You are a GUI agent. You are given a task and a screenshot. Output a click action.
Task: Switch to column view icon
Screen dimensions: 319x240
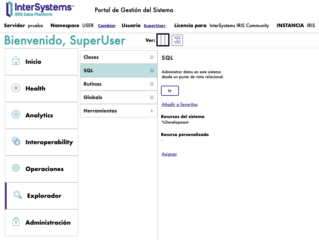click(163, 40)
